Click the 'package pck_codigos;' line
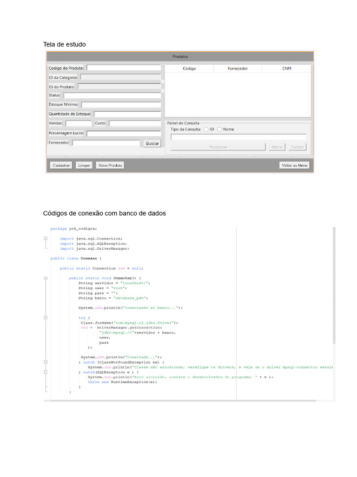357x477 pixels. pyautogui.click(x=74, y=228)
